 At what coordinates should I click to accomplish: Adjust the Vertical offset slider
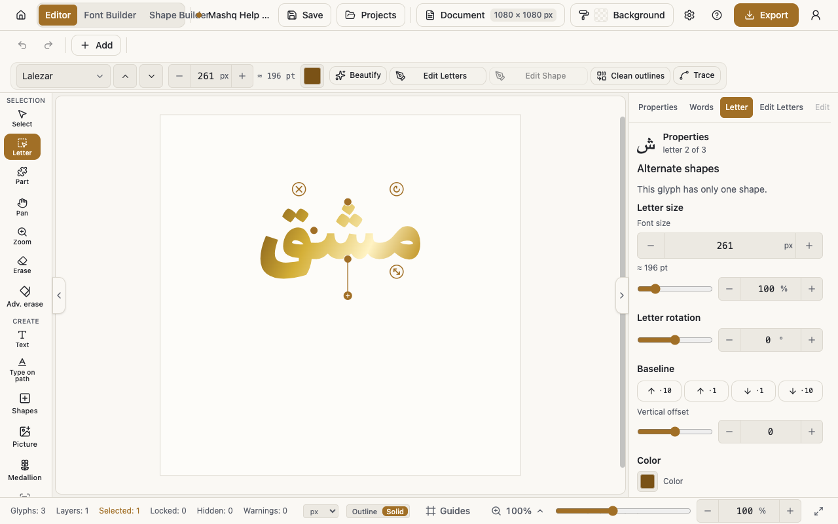tap(674, 432)
